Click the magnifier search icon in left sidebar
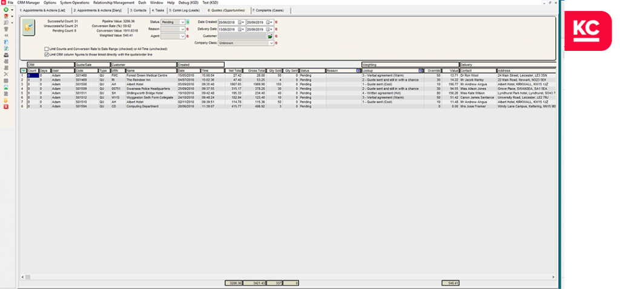Viewport: 620px width, 289px height. 6,22
